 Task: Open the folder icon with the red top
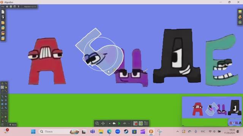pos(3,33)
